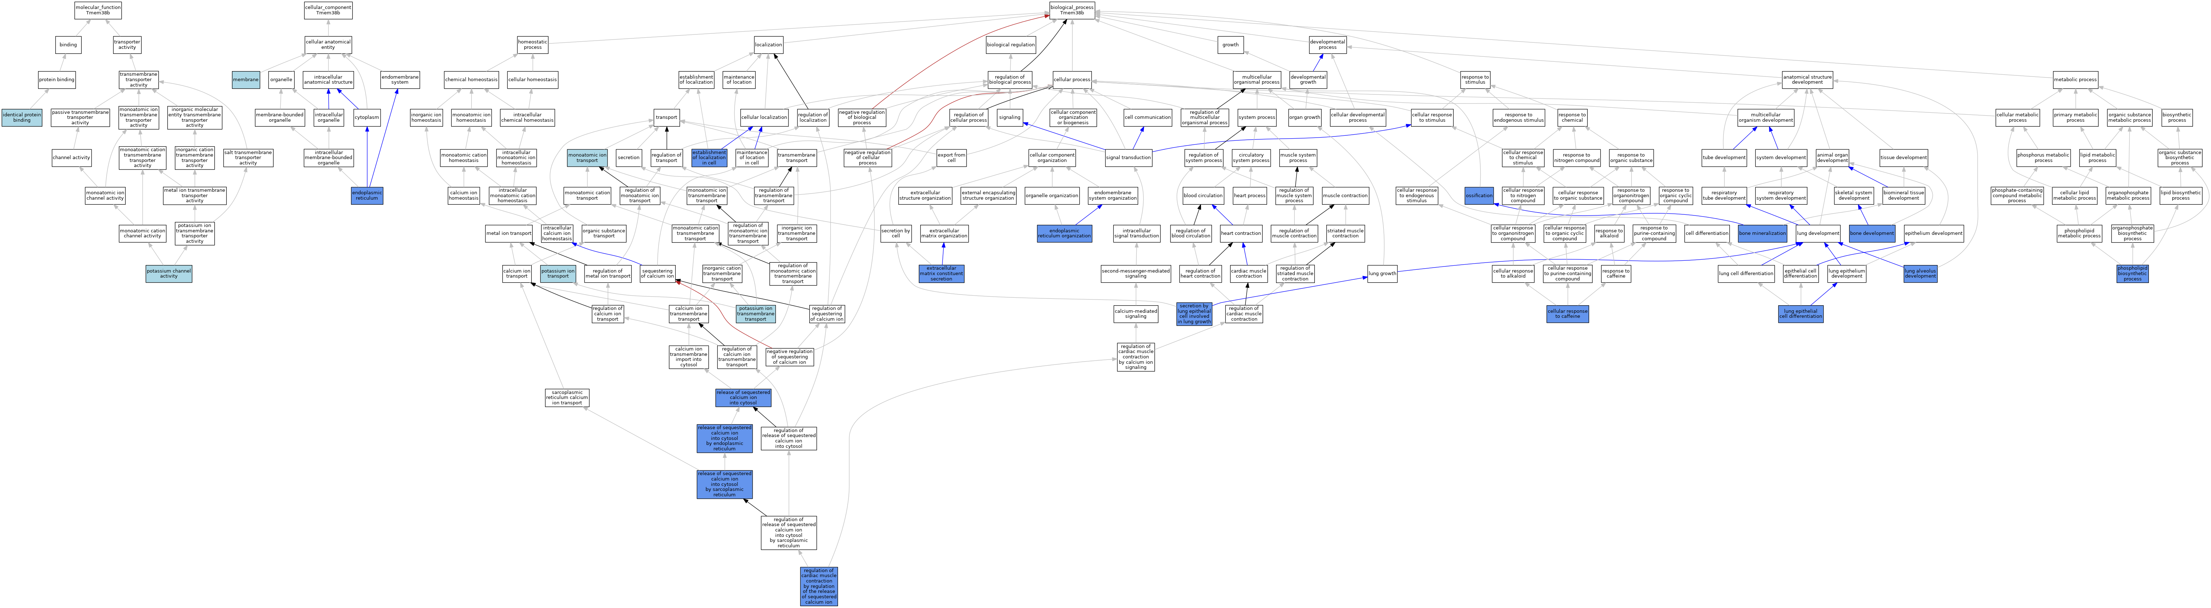Select the 'endoplasmic reticulum' node

pos(367,196)
